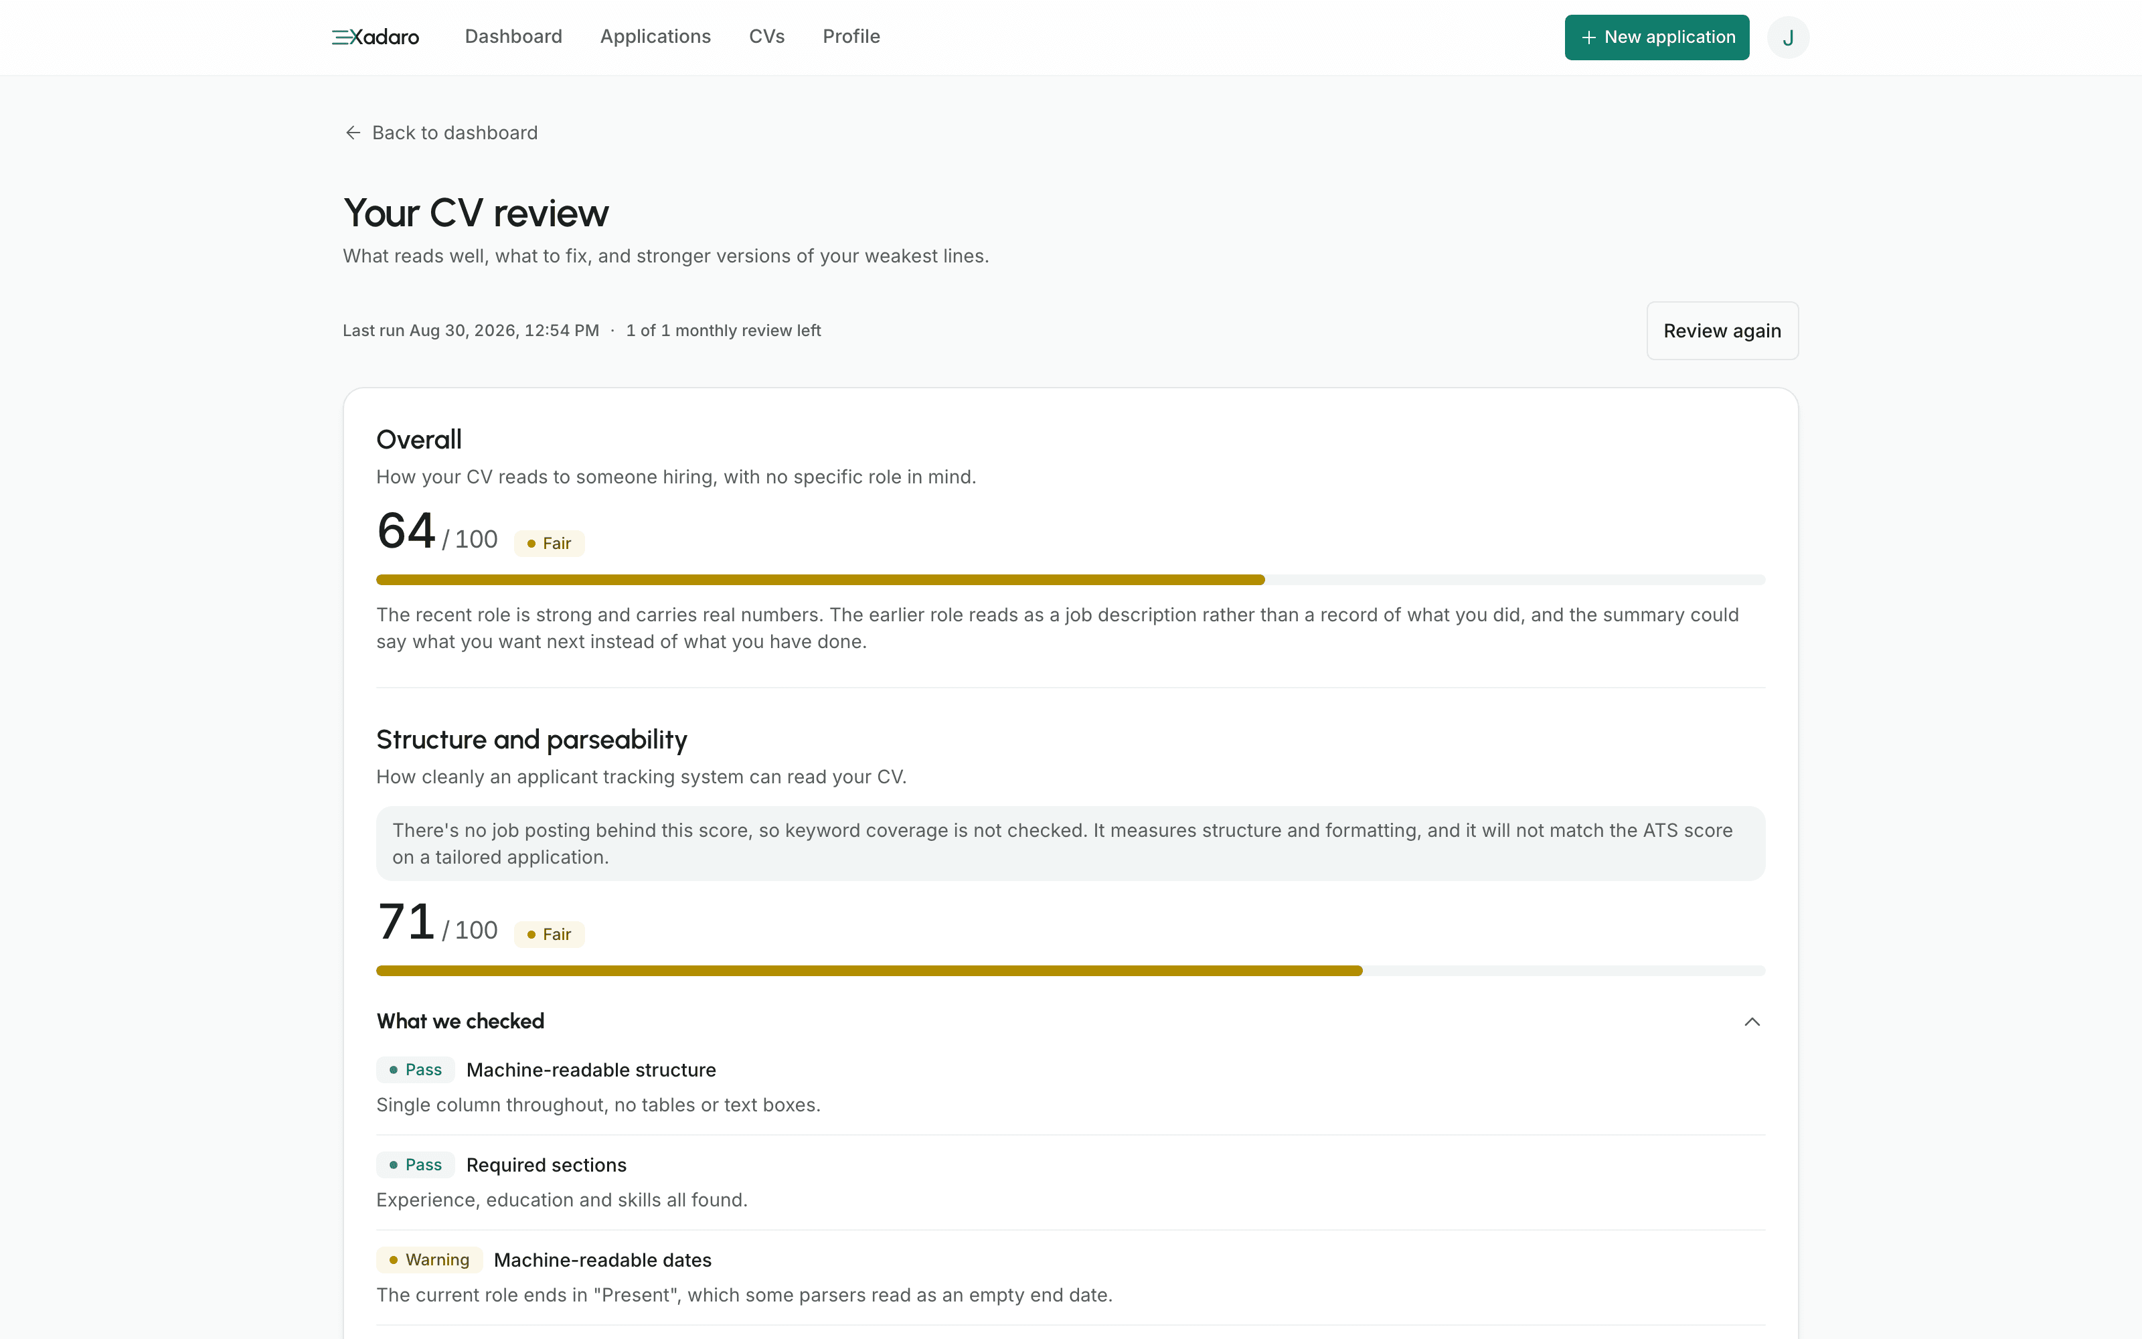Select '1 of 1 monthly review left'
The width and height of the screenshot is (2142, 1339).
723,330
